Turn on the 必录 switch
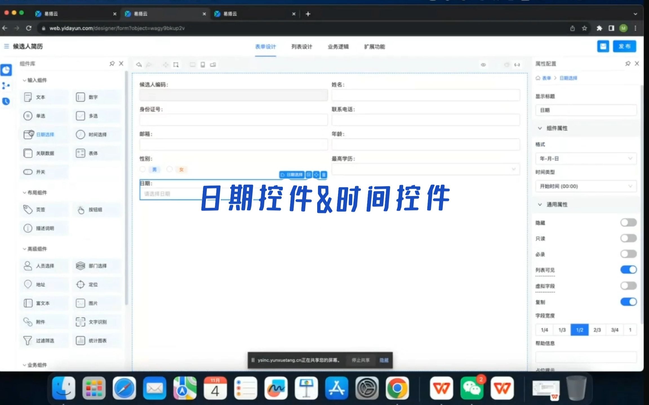This screenshot has height=405, width=649. click(x=628, y=254)
